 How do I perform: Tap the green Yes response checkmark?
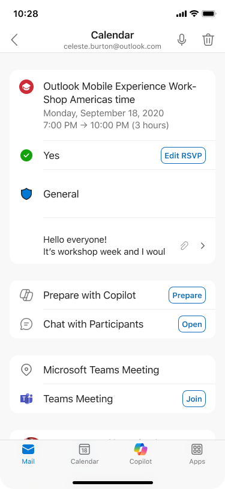(x=26, y=155)
